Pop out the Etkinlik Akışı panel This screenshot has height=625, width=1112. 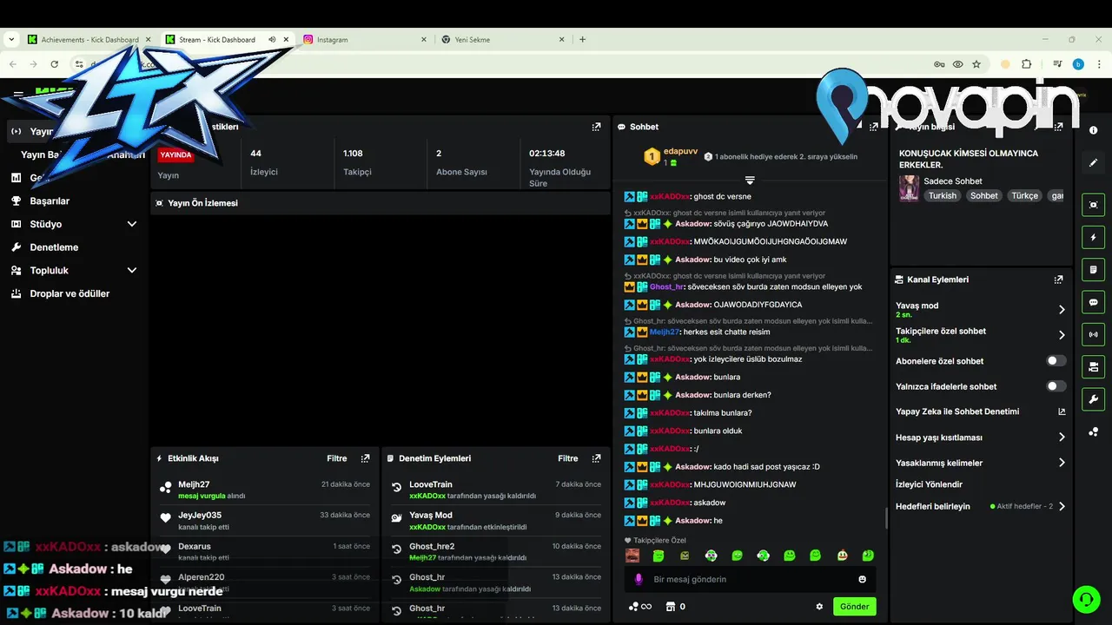[365, 458]
